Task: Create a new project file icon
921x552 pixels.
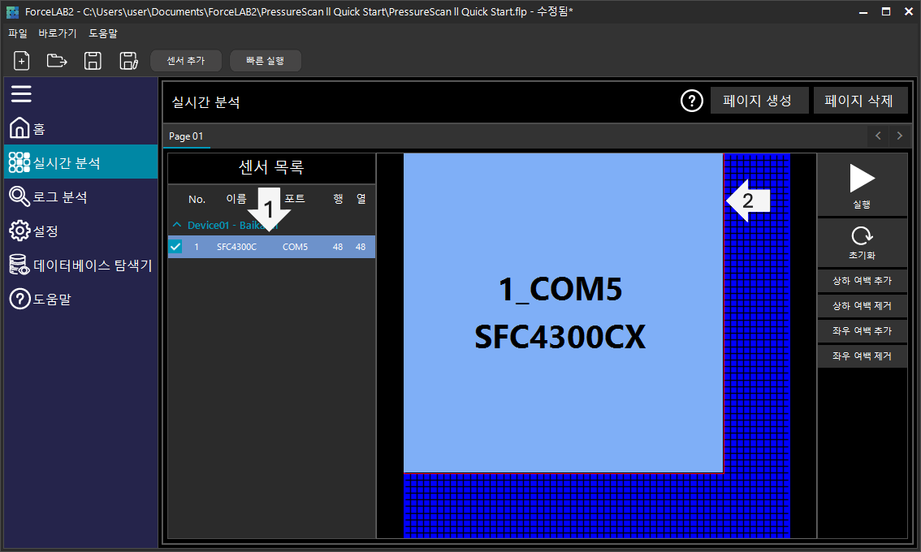Action: click(x=22, y=61)
